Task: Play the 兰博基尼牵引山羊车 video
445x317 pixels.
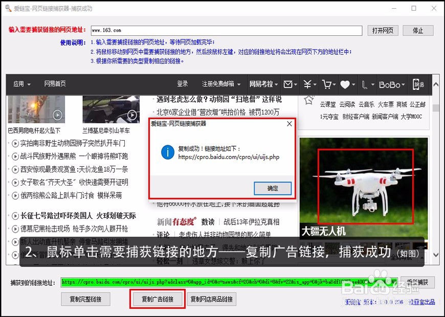Action: pyautogui.click(x=132, y=115)
